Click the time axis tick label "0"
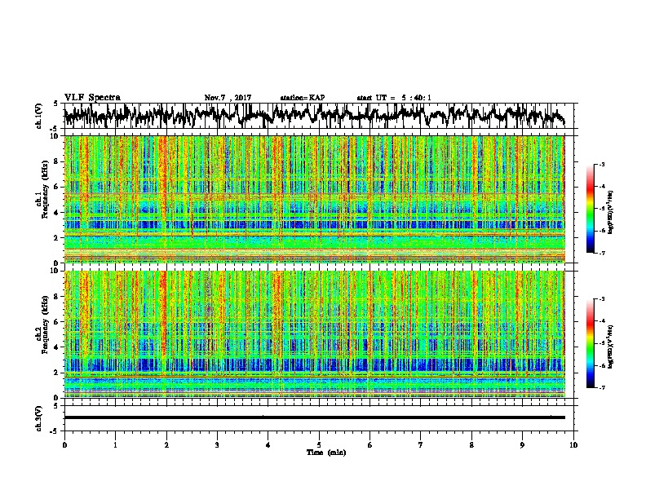The image size is (646, 499). click(64, 445)
